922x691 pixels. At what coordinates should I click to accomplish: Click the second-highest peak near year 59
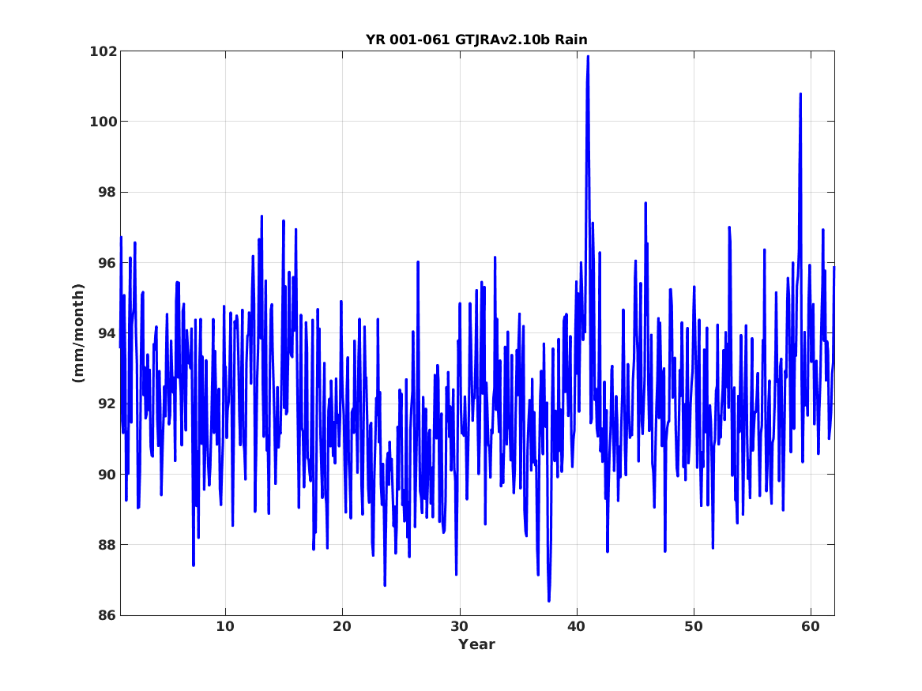pos(800,95)
